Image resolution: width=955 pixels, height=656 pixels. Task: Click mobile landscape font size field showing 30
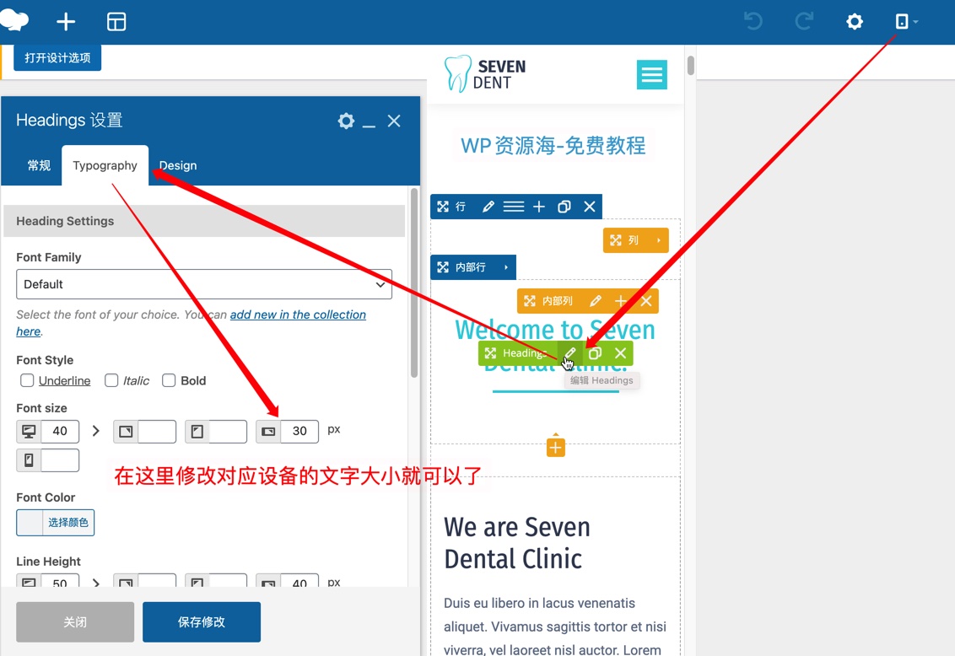click(299, 431)
